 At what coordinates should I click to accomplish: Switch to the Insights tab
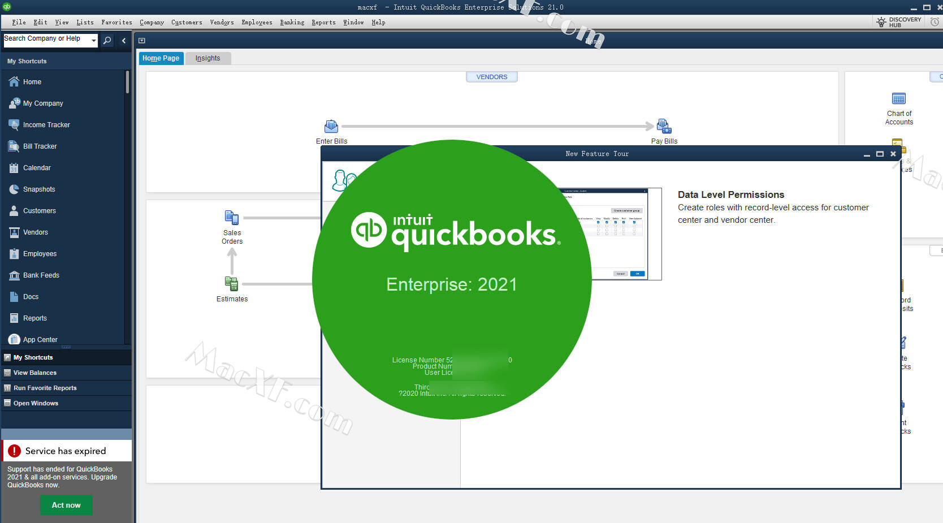pyautogui.click(x=207, y=58)
